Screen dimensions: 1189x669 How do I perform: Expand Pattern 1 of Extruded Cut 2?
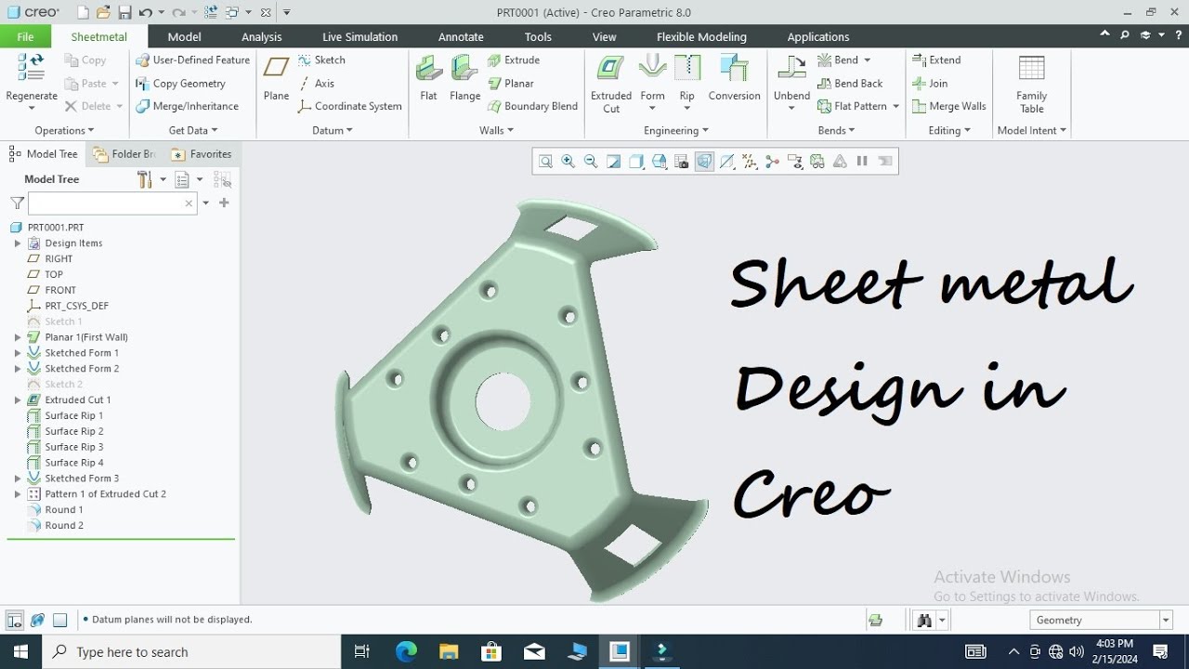(x=18, y=494)
